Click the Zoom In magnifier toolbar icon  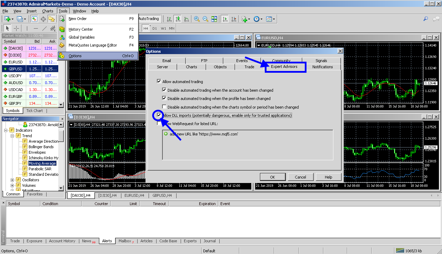pyautogui.click(x=197, y=19)
